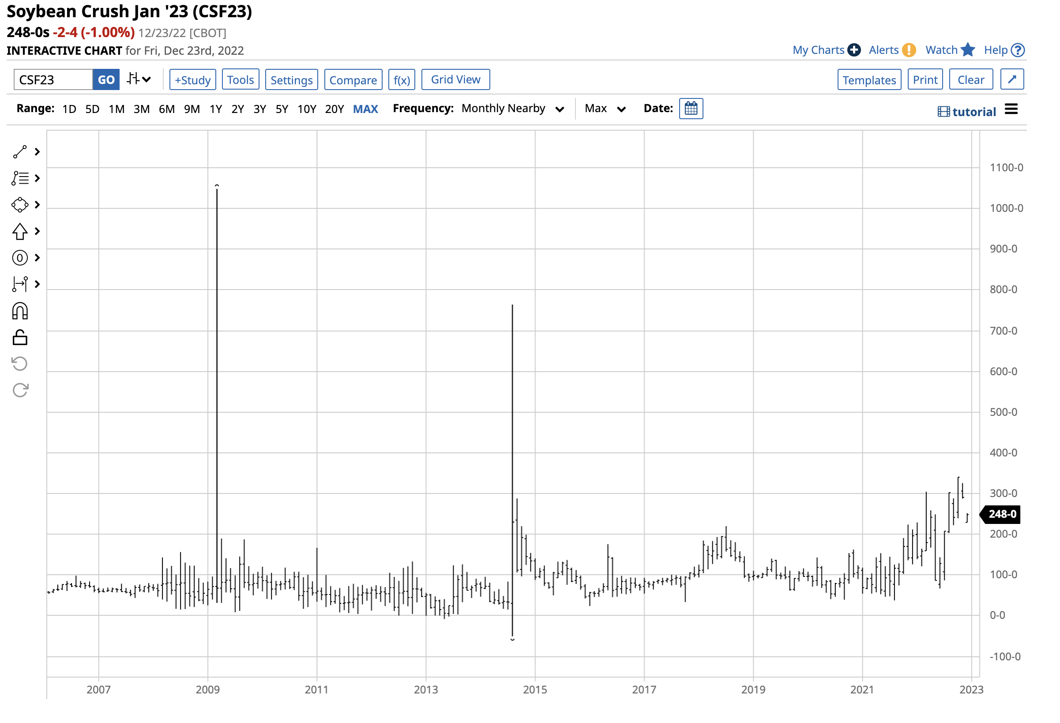
Task: Click the pop-out chart arrow icon
Action: 1011,80
